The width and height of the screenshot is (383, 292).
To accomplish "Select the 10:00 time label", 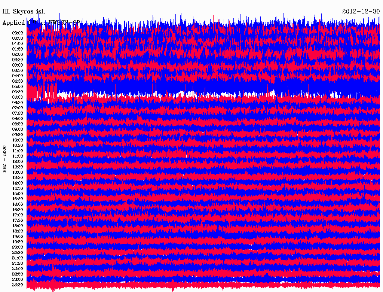I will point(18,140).
